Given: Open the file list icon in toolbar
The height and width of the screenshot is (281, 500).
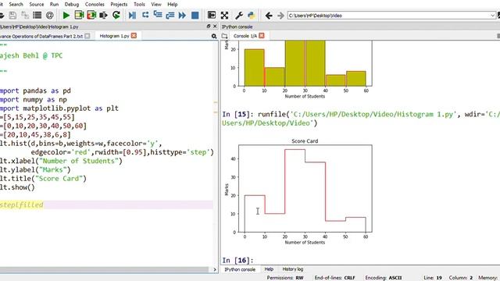Looking at the screenshot, I should pyautogui.click(x=37, y=16).
